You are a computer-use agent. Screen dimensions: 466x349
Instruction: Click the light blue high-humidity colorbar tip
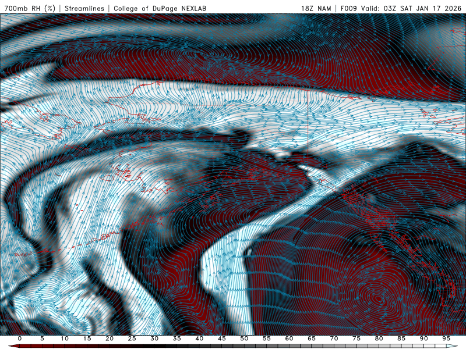pyautogui.click(x=452, y=346)
